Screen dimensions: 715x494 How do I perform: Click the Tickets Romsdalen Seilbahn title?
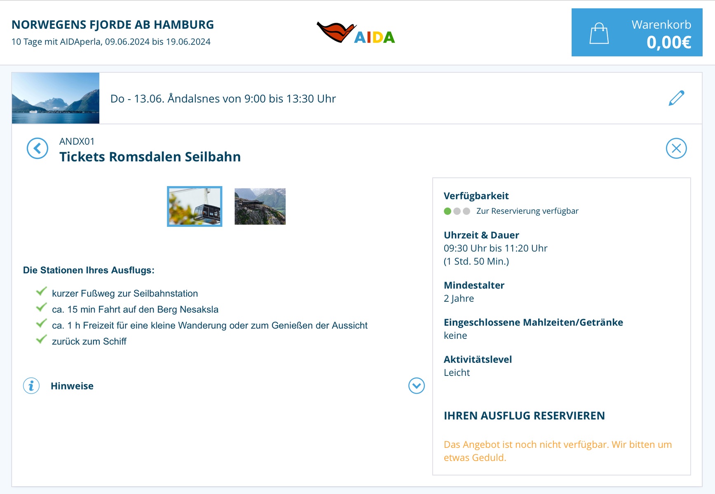pyautogui.click(x=150, y=157)
